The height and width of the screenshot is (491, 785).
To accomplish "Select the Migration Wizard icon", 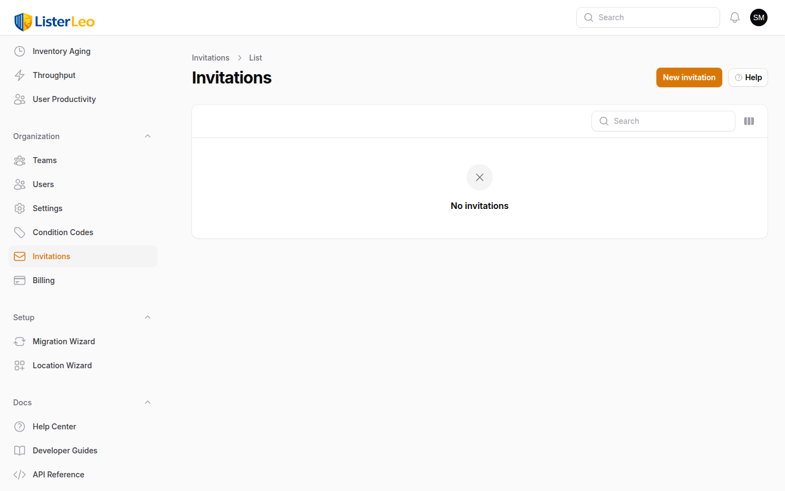I will pos(20,341).
